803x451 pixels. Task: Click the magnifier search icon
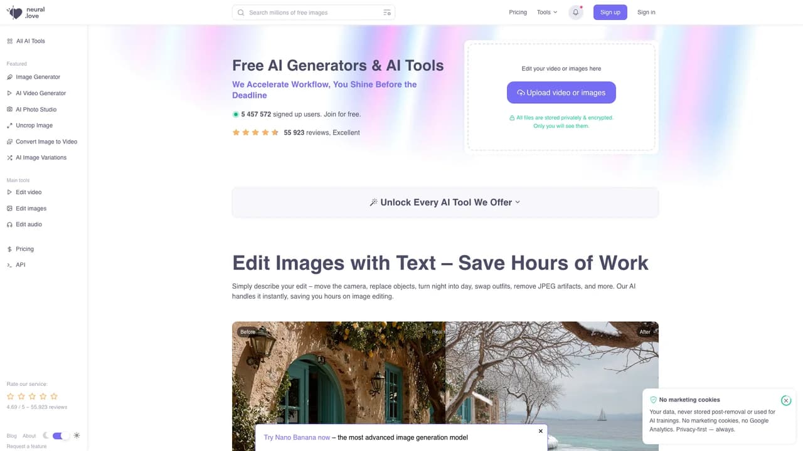click(x=241, y=13)
